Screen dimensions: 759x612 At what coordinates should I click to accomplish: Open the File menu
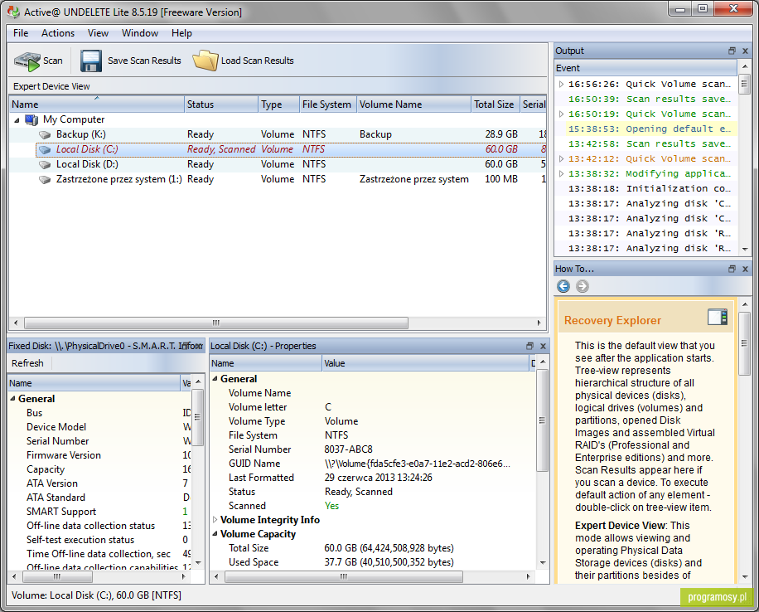tap(21, 33)
